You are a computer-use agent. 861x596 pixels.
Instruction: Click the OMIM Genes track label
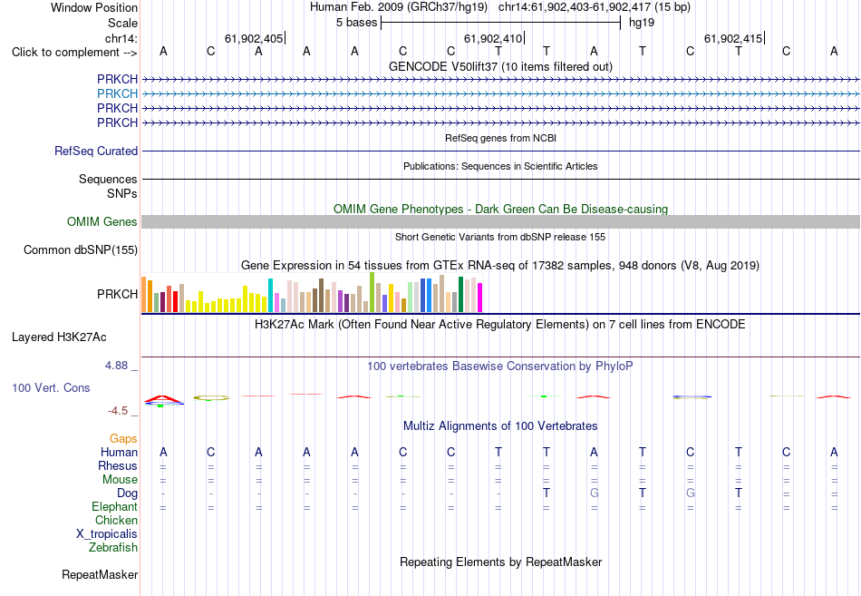point(102,221)
